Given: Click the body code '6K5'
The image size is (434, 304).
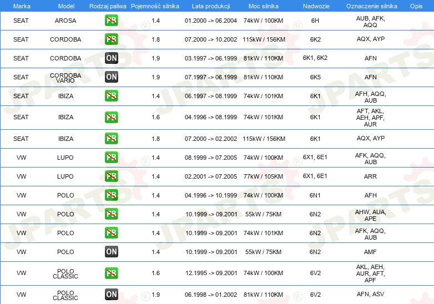Looking at the screenshot, I should [315, 77].
